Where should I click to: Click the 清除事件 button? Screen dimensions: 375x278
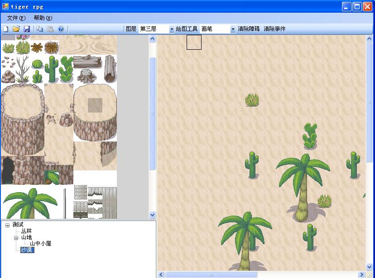pyautogui.click(x=274, y=29)
